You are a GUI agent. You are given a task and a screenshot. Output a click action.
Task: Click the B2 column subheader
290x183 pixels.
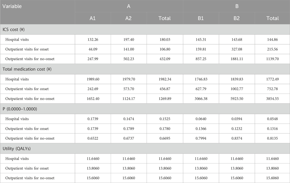(x=237, y=18)
